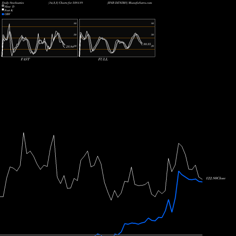
Task: Click the 'FULL' chart caption
Action: (x=103, y=59)
